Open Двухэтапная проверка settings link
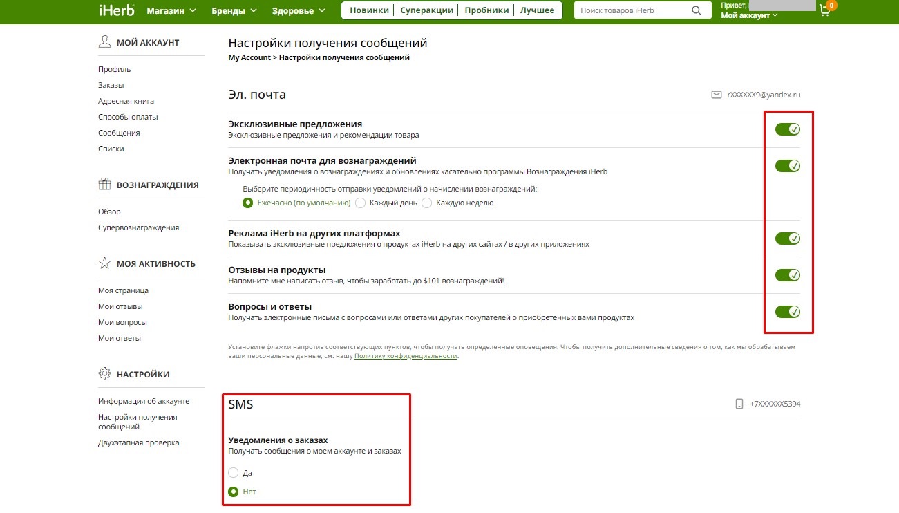This screenshot has width=899, height=513. (x=138, y=442)
